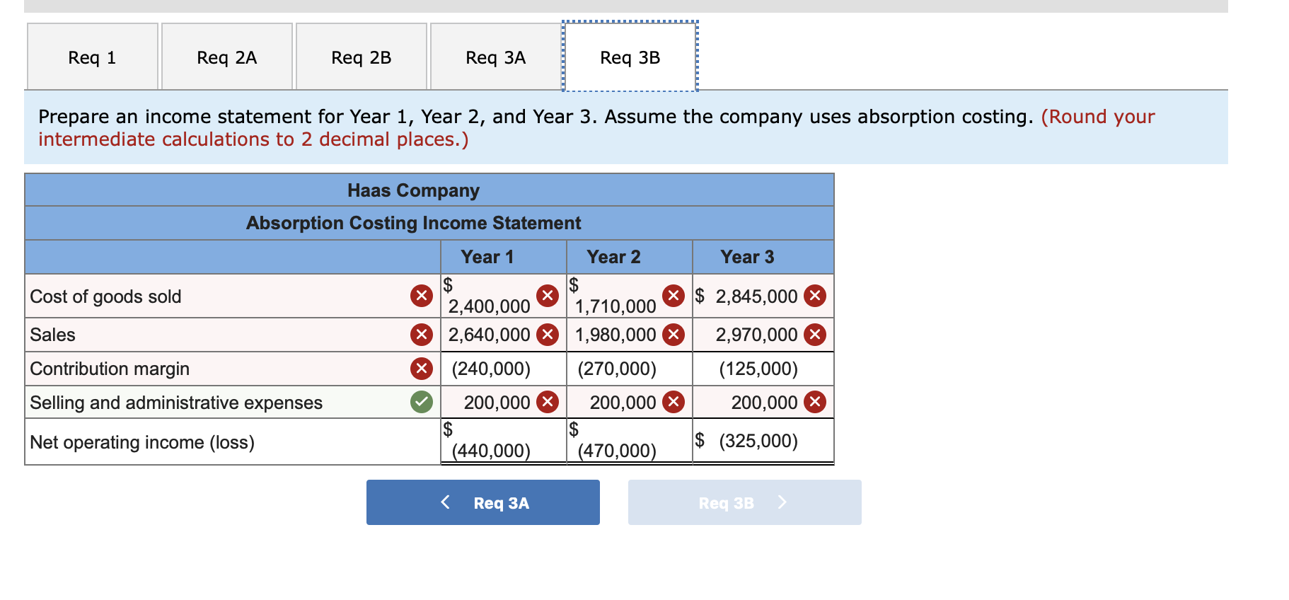The image size is (1289, 600).
Task: Click the red X next to 2,400,000
Action: click(548, 296)
